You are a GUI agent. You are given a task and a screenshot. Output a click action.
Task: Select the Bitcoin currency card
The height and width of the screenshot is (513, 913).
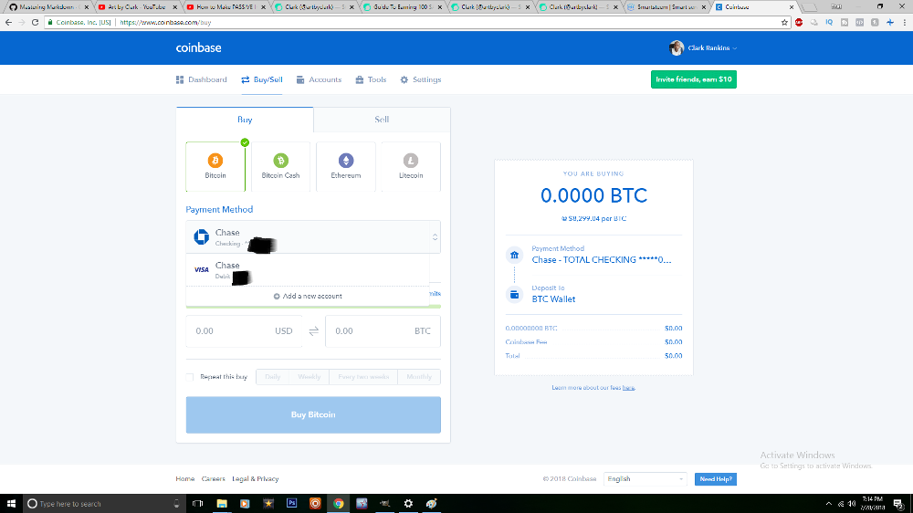(215, 166)
